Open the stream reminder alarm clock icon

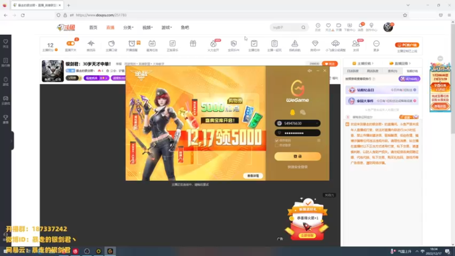click(x=132, y=44)
